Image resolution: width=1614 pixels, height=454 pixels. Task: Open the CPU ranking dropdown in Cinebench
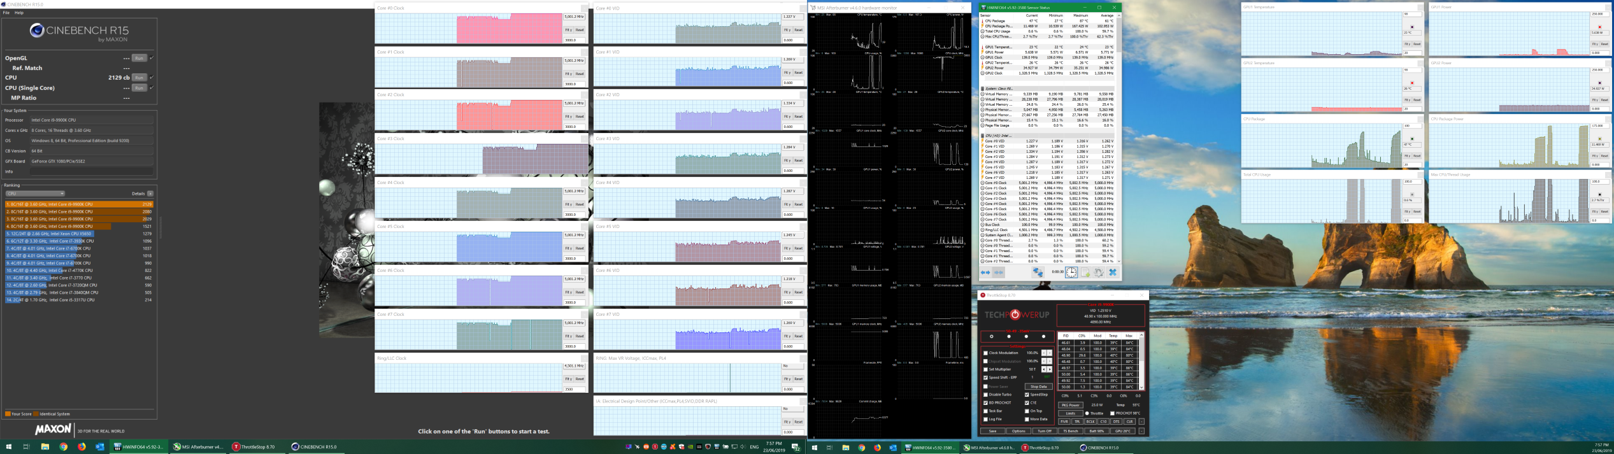click(x=35, y=194)
